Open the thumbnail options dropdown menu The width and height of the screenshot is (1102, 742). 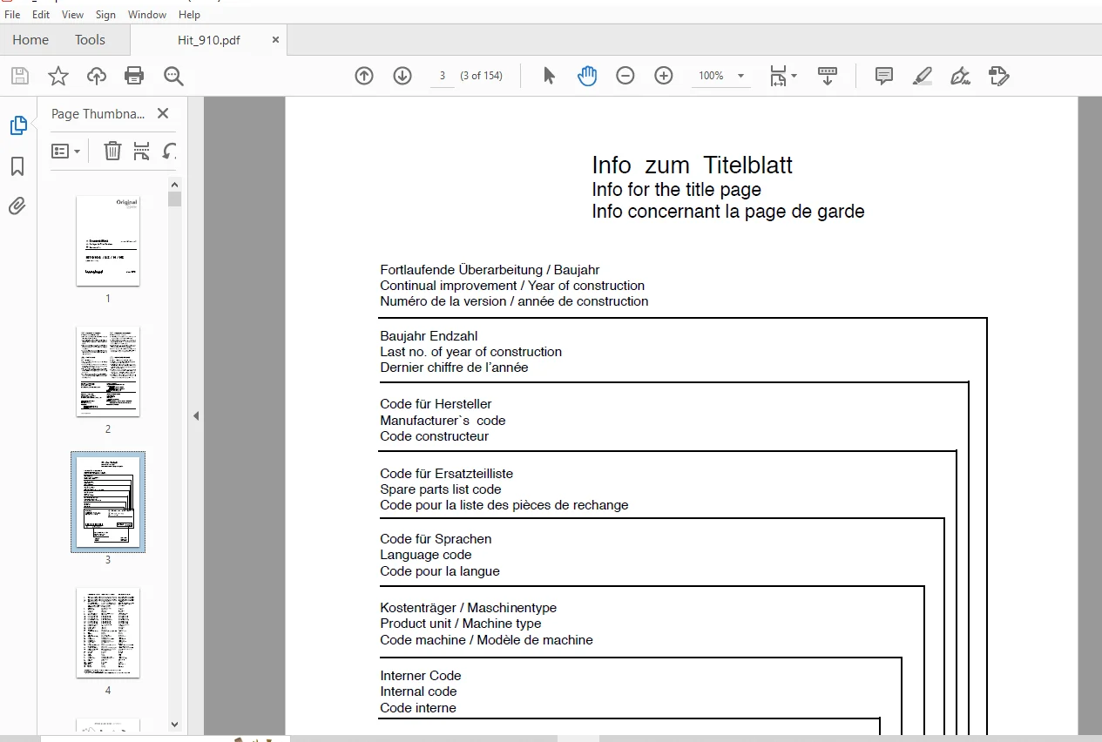pyautogui.click(x=66, y=151)
